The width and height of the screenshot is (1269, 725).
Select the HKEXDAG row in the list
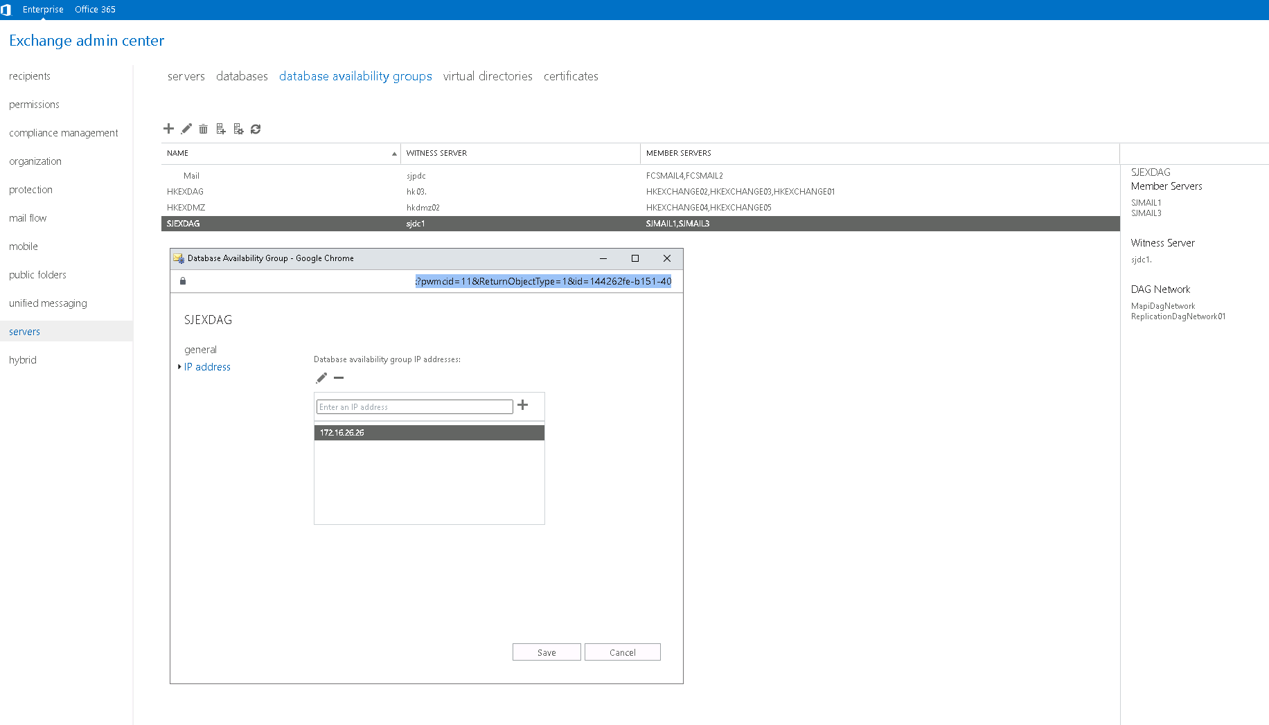(640, 192)
